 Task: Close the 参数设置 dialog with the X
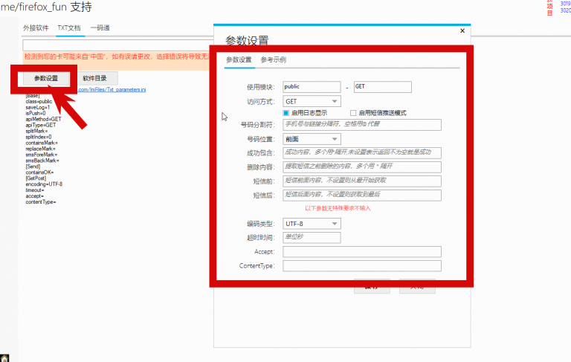[x=462, y=30]
